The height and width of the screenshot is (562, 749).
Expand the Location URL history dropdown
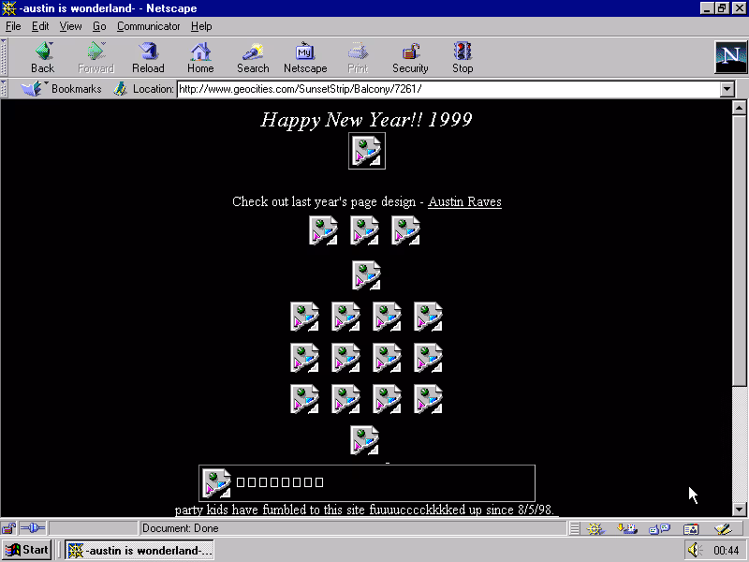coord(727,89)
